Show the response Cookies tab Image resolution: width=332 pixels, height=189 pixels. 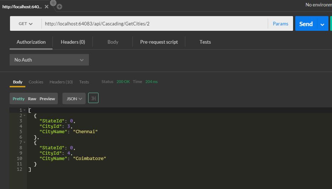36,82
